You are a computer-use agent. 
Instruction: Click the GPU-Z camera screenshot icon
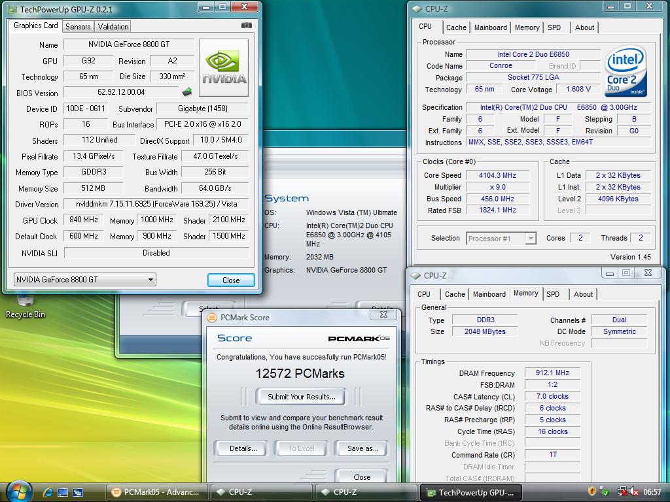pyautogui.click(x=247, y=25)
